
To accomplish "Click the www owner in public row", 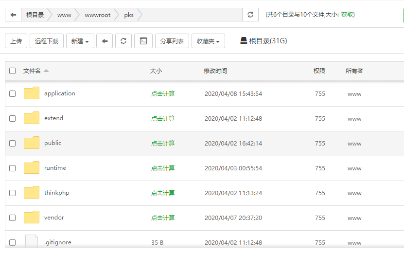I will tap(354, 144).
